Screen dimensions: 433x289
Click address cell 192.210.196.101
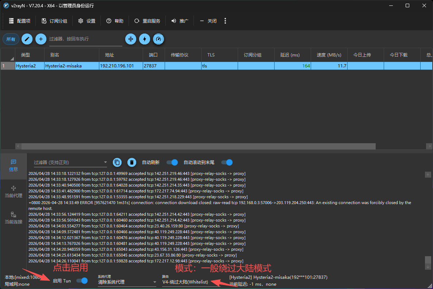pos(121,66)
